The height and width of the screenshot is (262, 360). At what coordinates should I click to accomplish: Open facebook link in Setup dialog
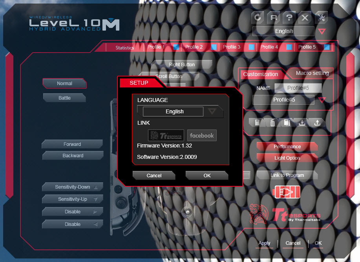(202, 135)
